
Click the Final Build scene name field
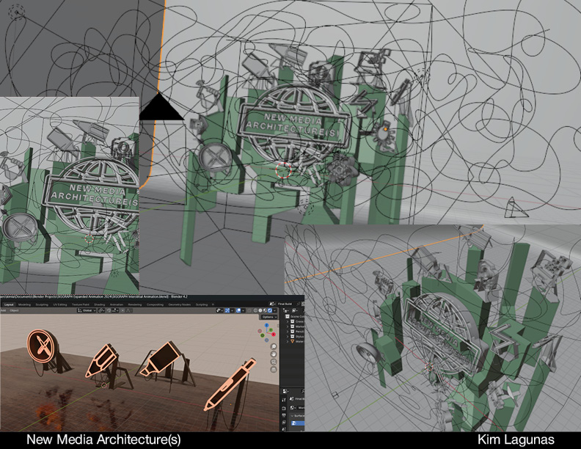(285, 304)
